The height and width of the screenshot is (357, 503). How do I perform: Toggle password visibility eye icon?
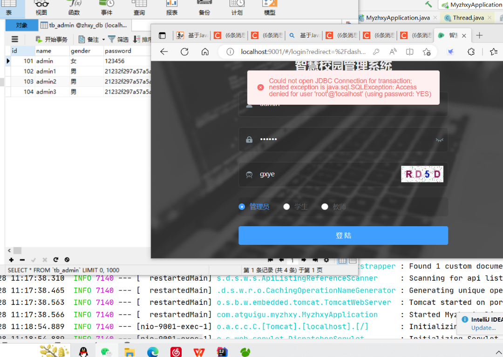[x=439, y=140]
